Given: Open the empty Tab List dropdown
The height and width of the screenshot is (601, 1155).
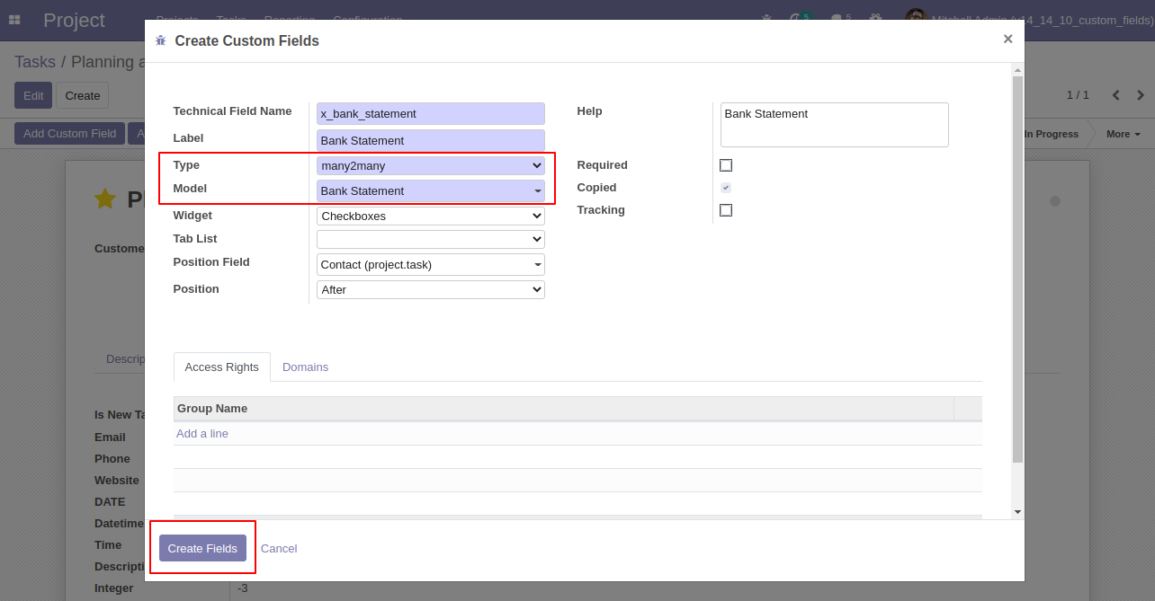Looking at the screenshot, I should [x=431, y=239].
